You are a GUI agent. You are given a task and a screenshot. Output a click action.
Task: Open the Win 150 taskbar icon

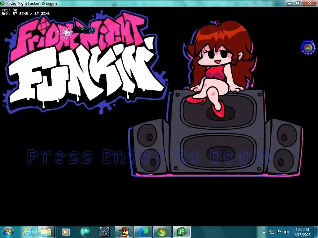click(x=105, y=232)
